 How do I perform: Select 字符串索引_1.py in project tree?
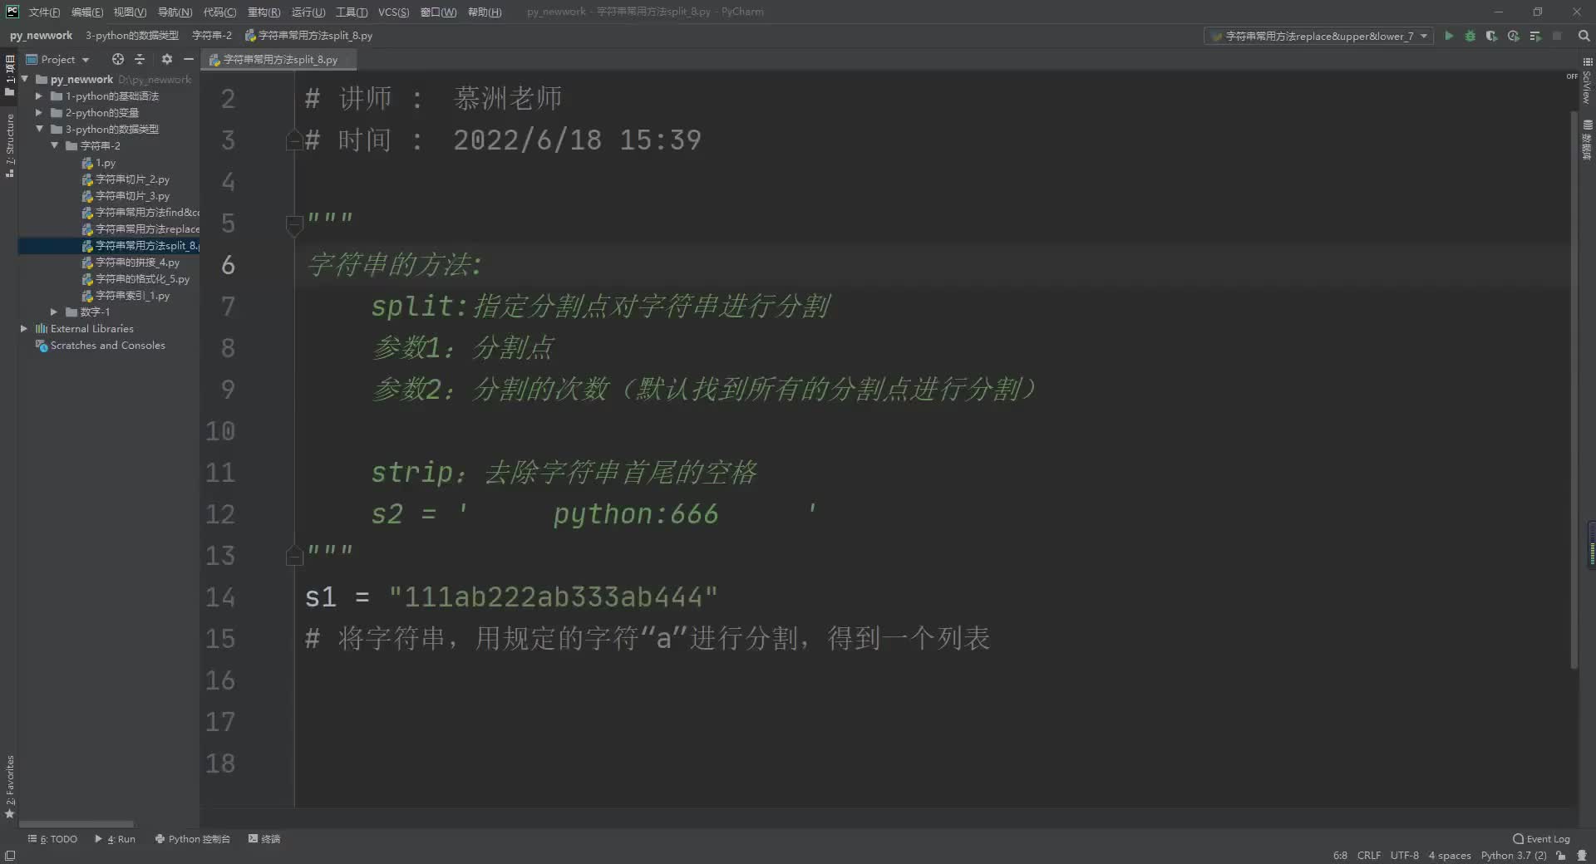pos(126,296)
